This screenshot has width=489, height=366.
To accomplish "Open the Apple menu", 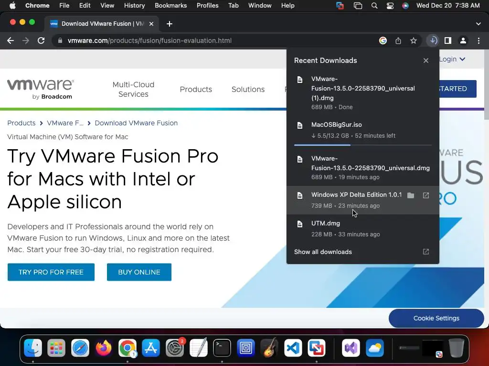I will click(x=12, y=6).
